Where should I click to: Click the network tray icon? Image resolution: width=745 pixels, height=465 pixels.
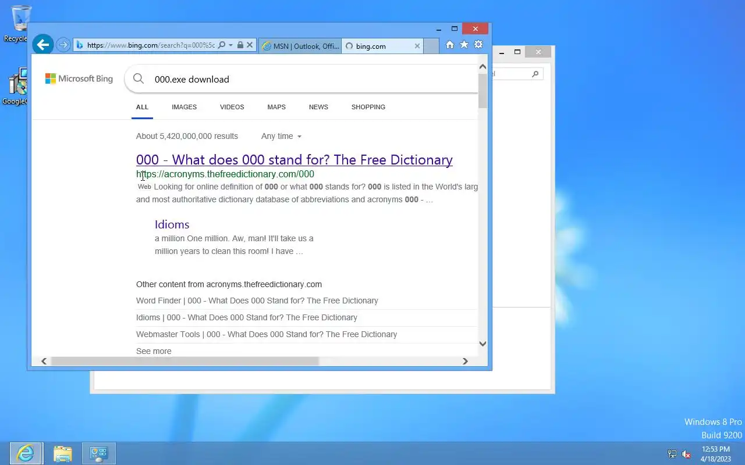click(672, 454)
